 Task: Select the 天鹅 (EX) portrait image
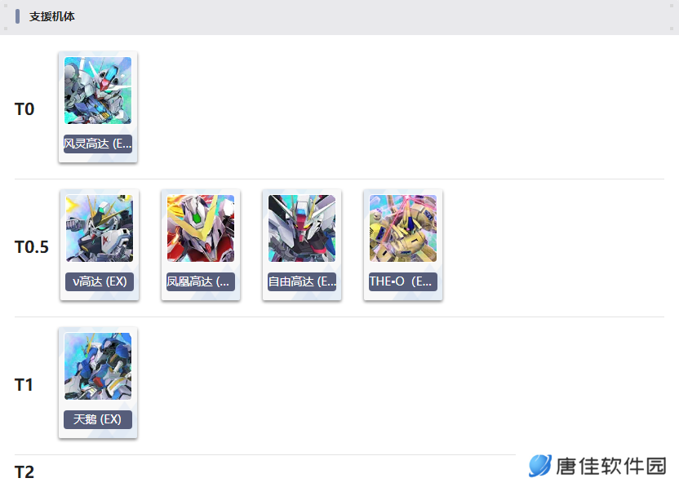click(98, 366)
